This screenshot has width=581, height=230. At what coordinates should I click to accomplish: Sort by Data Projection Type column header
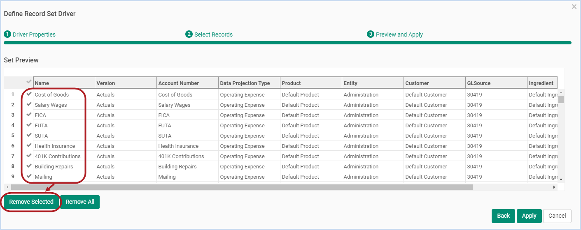coord(249,83)
